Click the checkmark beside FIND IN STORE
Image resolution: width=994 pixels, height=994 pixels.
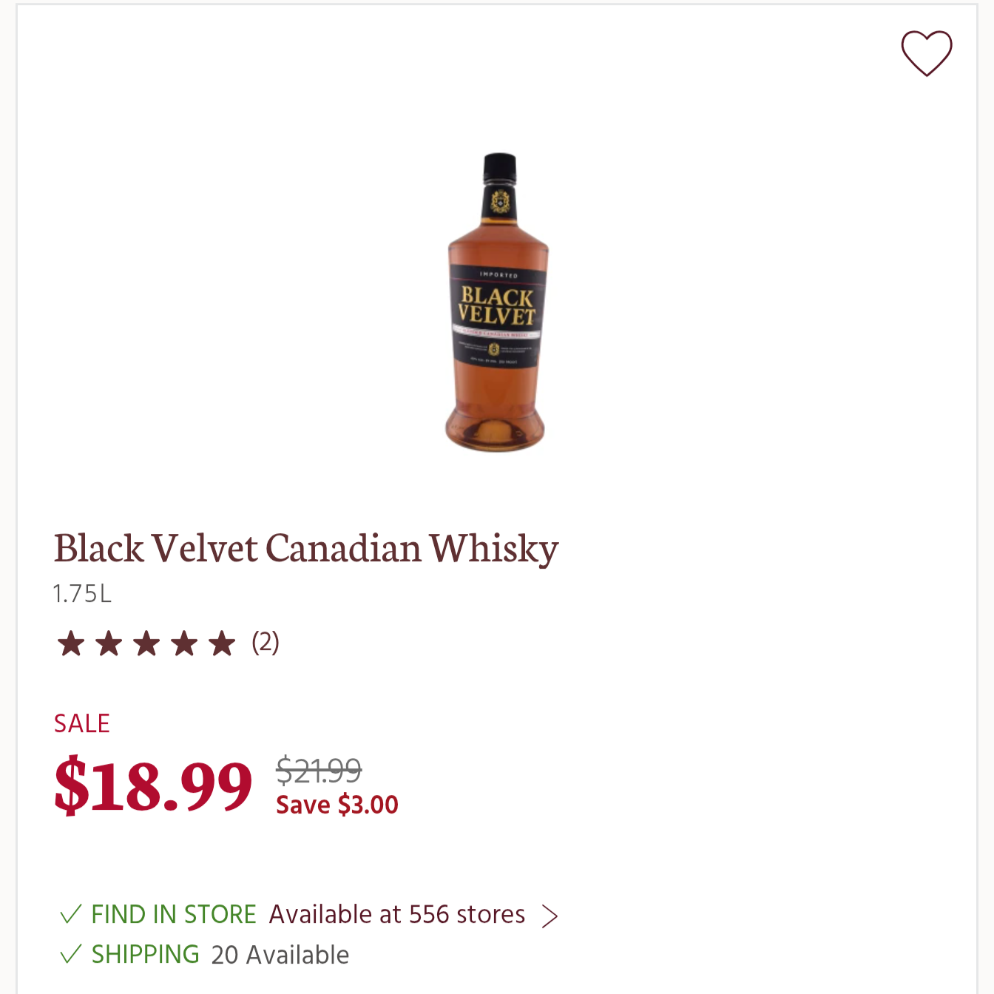coord(70,915)
